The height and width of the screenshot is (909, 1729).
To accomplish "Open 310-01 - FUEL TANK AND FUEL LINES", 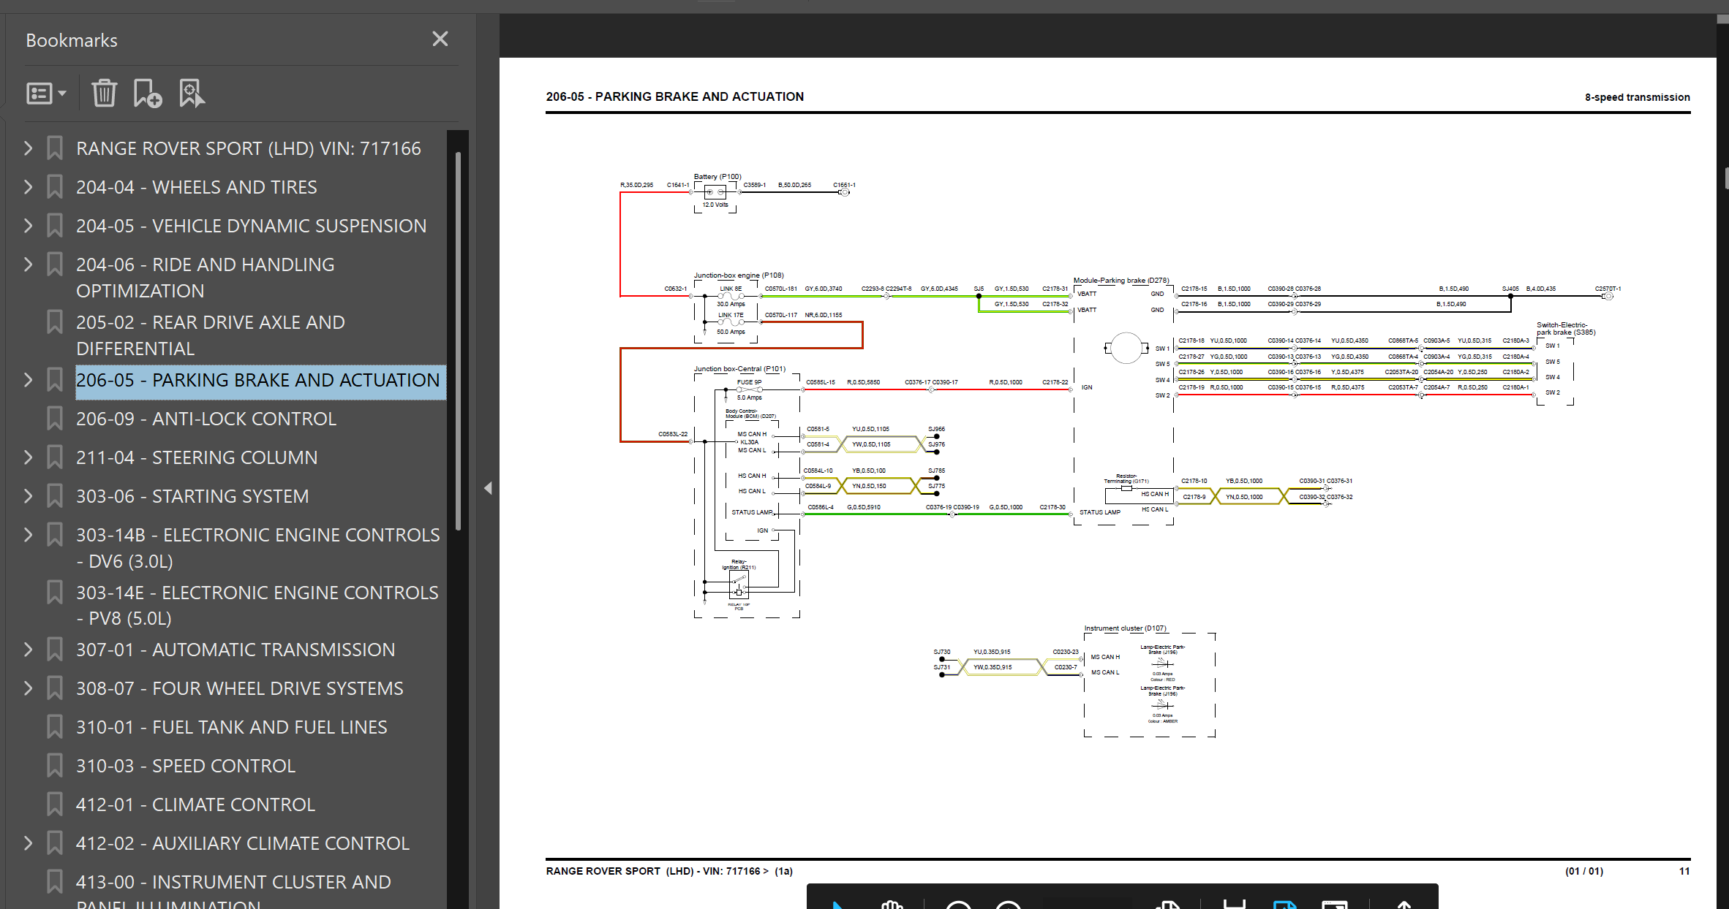I will 232,727.
